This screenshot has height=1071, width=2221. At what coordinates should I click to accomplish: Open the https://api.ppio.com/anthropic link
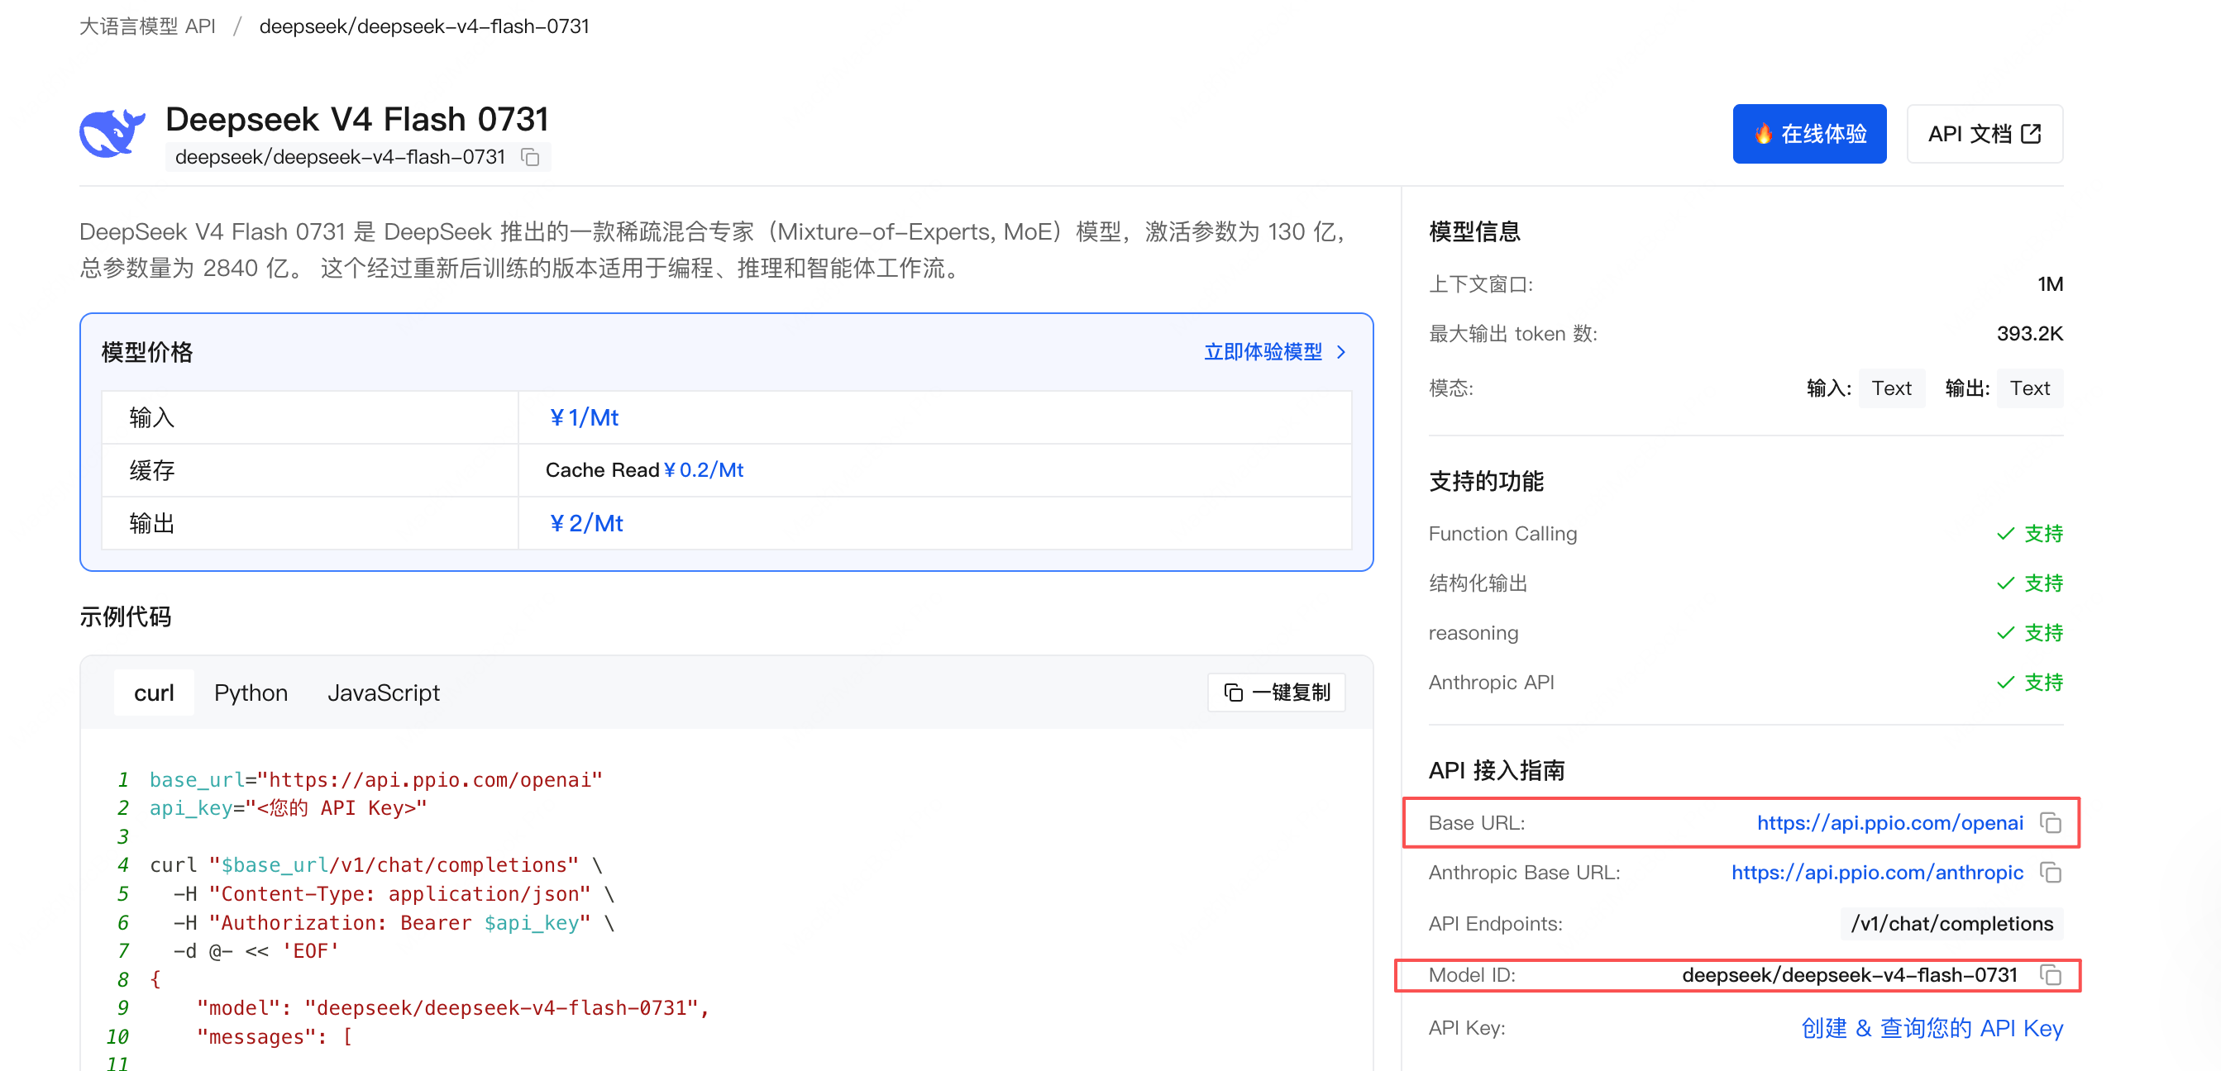(x=1876, y=873)
